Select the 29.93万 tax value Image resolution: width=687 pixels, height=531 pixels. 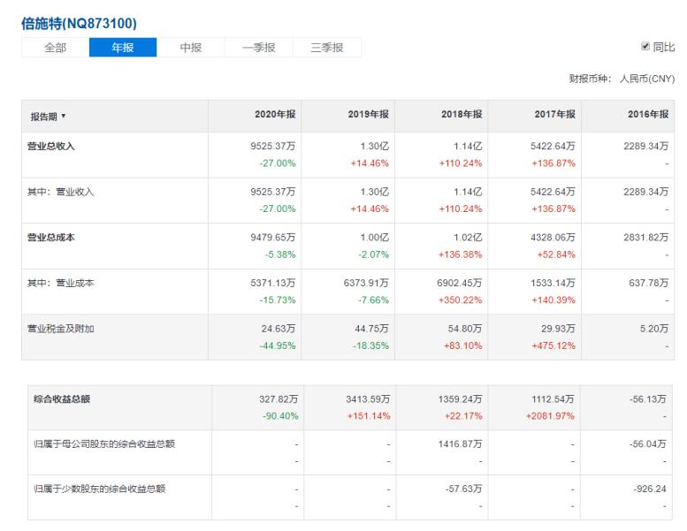point(558,329)
